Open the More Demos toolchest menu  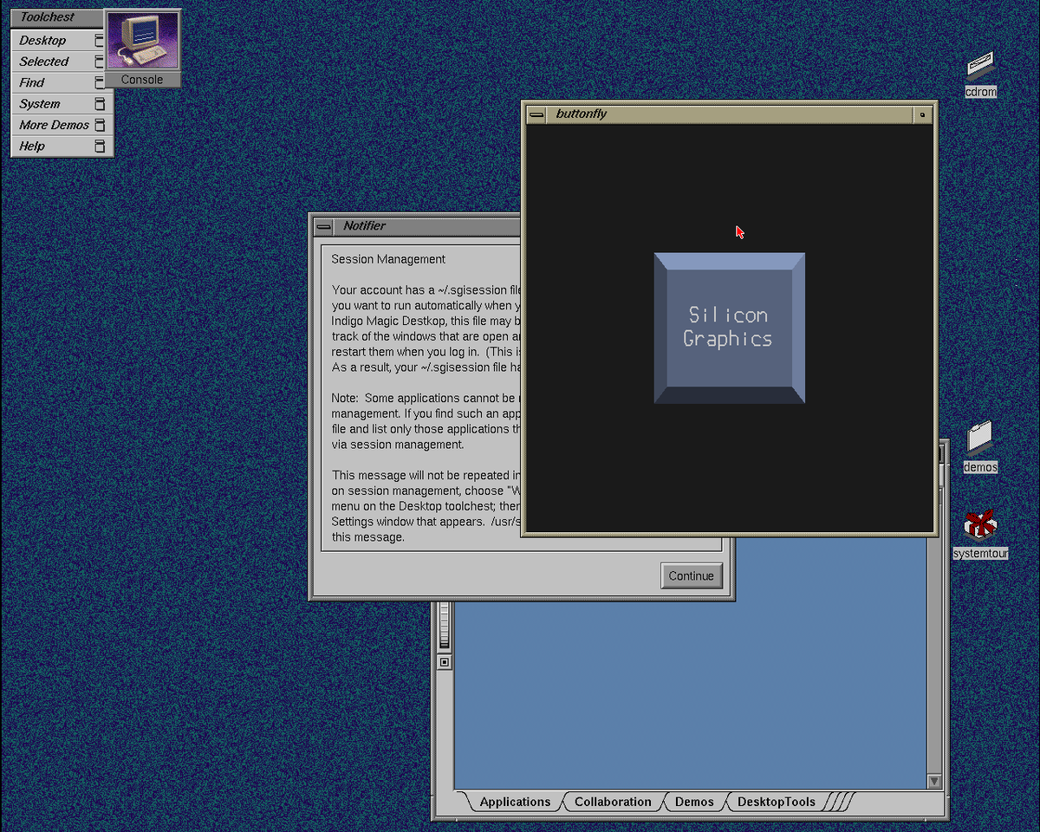point(62,125)
